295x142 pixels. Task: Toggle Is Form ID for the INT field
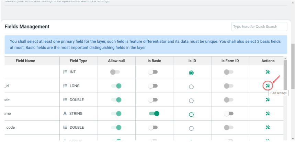(228, 72)
